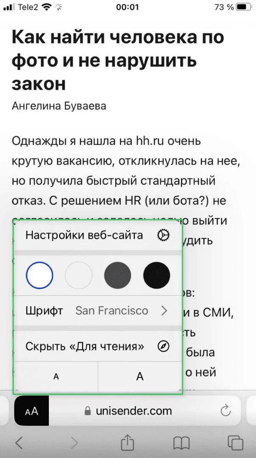Open the Share sheet icon
The image size is (256, 458).
click(127, 442)
